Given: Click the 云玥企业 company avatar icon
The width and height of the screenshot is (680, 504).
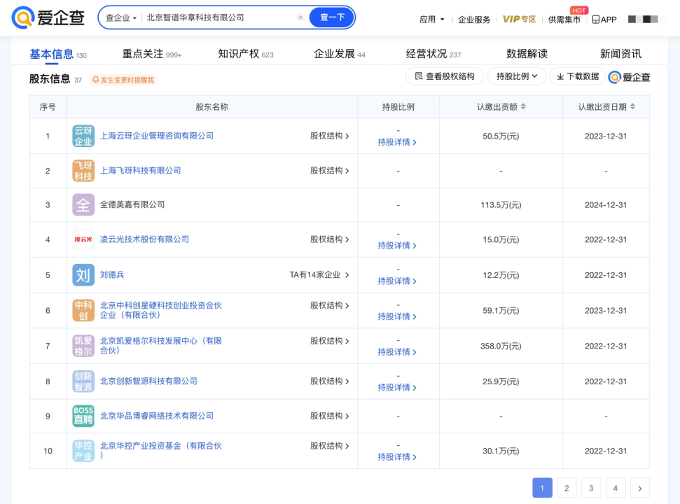Looking at the screenshot, I should click(83, 136).
